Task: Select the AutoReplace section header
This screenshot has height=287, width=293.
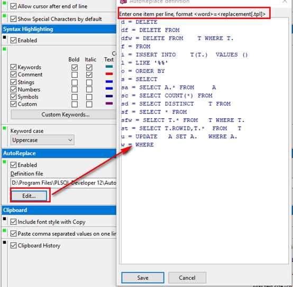Action: [x=59, y=153]
